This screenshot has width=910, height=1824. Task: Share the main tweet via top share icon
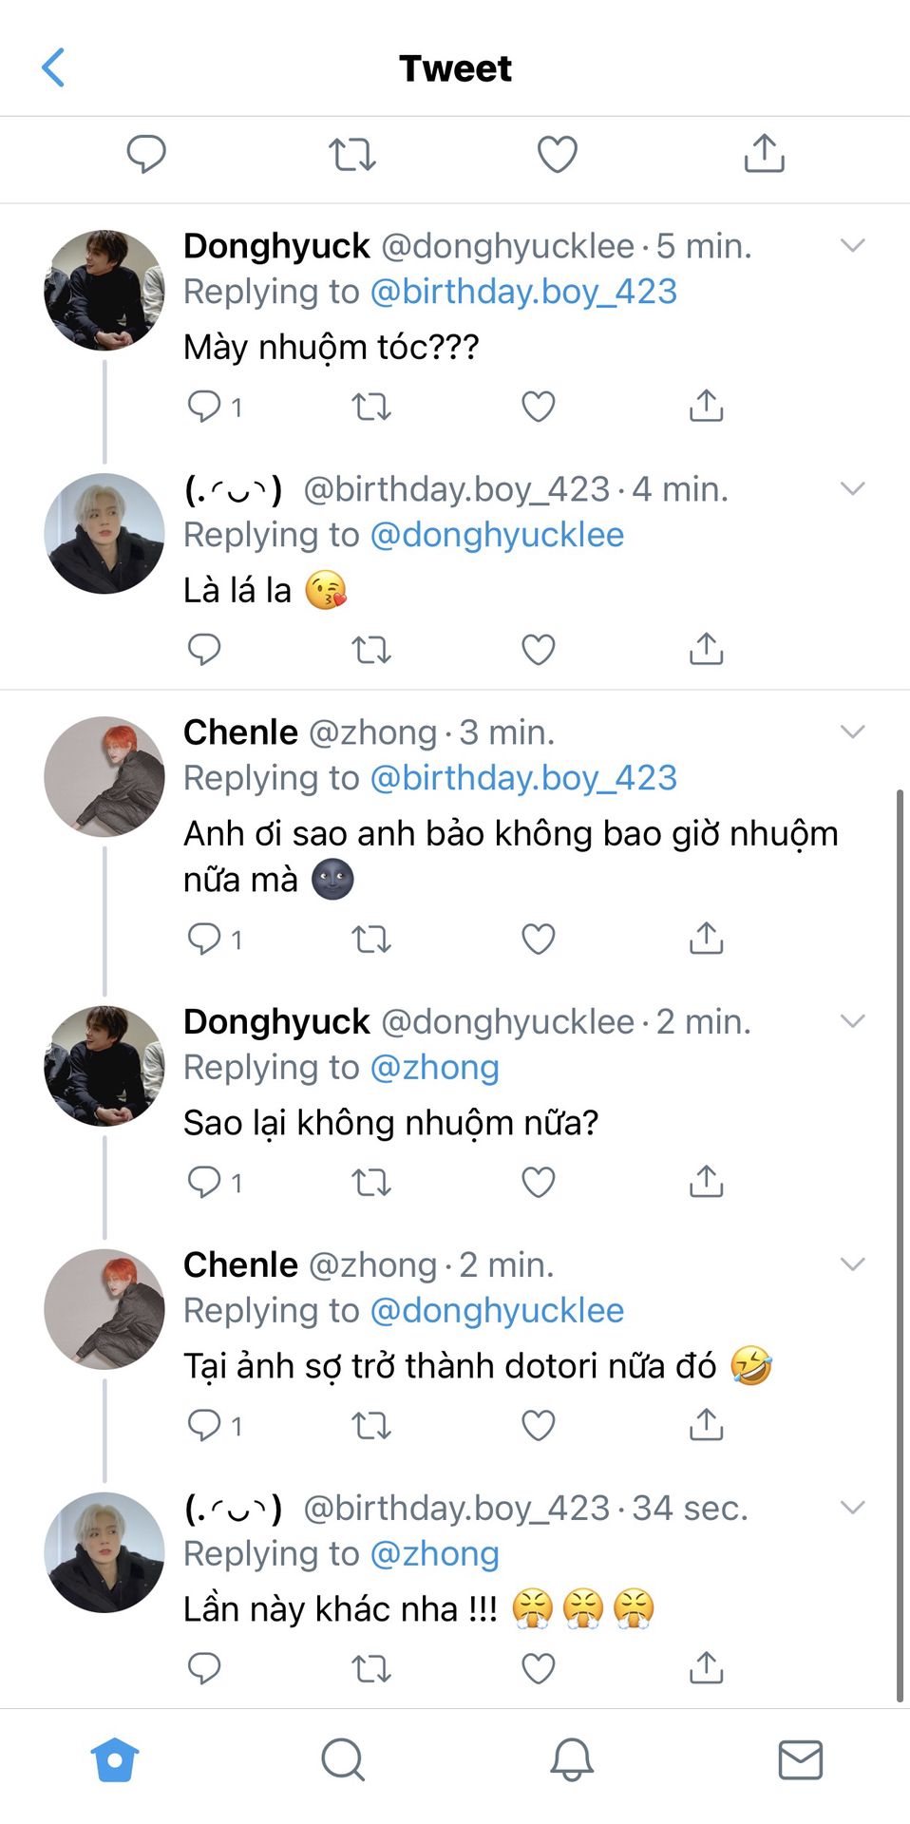tap(764, 153)
